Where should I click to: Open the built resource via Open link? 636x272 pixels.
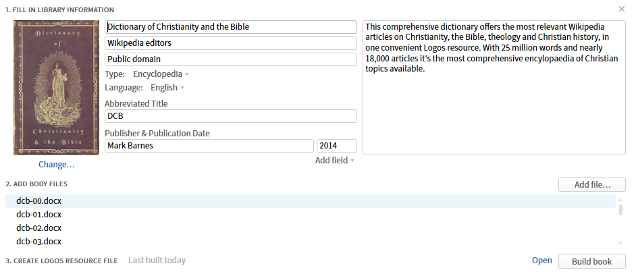pos(542,261)
